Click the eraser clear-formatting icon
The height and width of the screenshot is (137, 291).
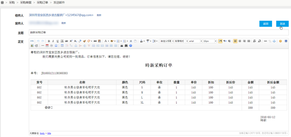80,41
